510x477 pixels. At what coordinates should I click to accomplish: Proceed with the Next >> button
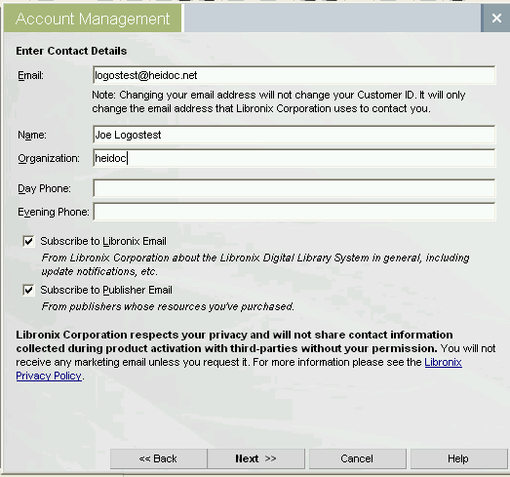(256, 458)
